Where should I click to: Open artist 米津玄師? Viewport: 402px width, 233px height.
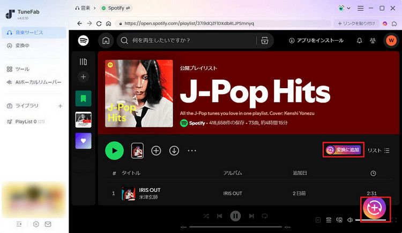[148, 197]
